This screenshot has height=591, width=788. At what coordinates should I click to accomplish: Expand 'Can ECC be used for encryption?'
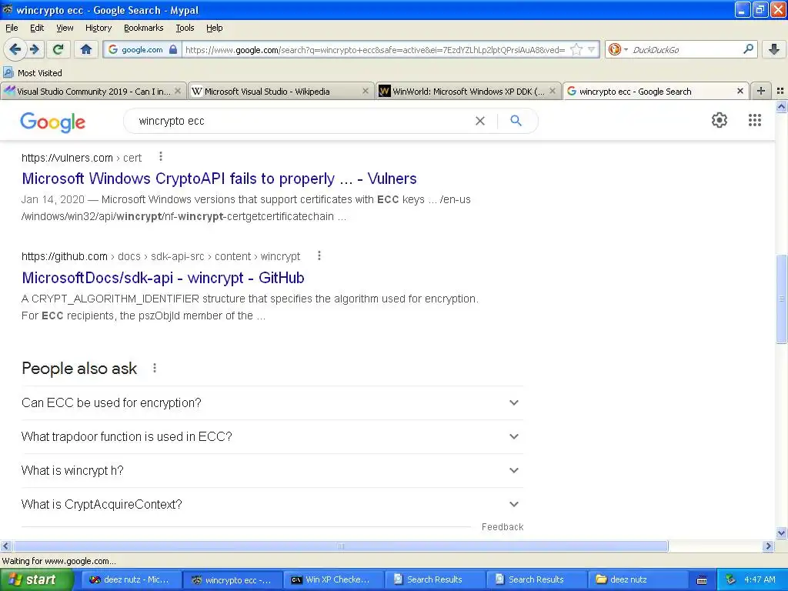coord(272,403)
